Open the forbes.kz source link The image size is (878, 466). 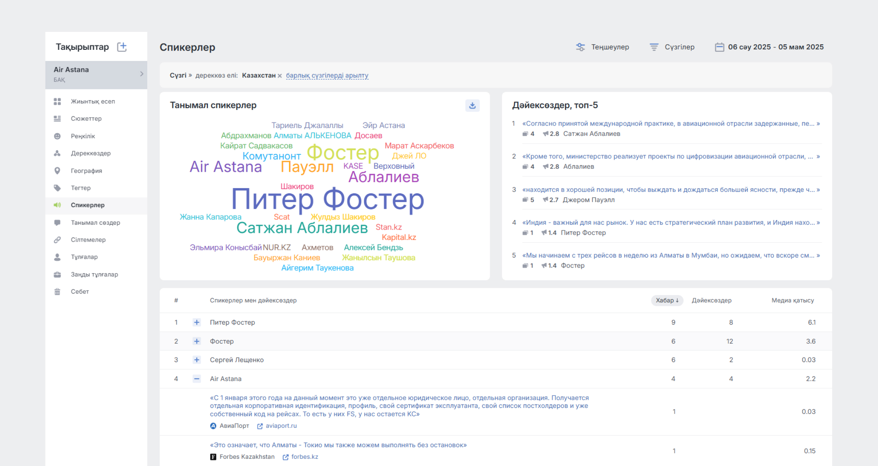[x=305, y=457]
